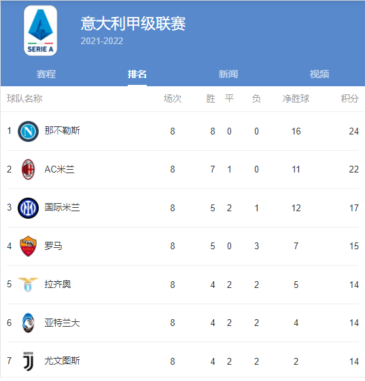
Task: Select the 排名 tab
Action: point(137,74)
